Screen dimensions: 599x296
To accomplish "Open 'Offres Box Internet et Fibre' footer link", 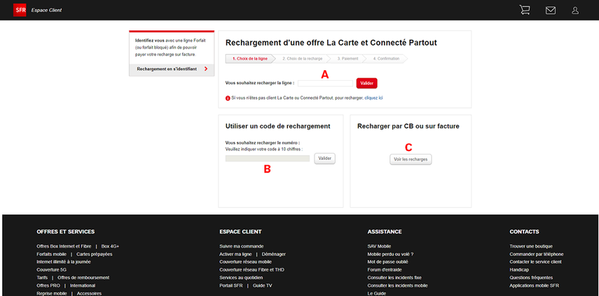I will (x=64, y=246).
